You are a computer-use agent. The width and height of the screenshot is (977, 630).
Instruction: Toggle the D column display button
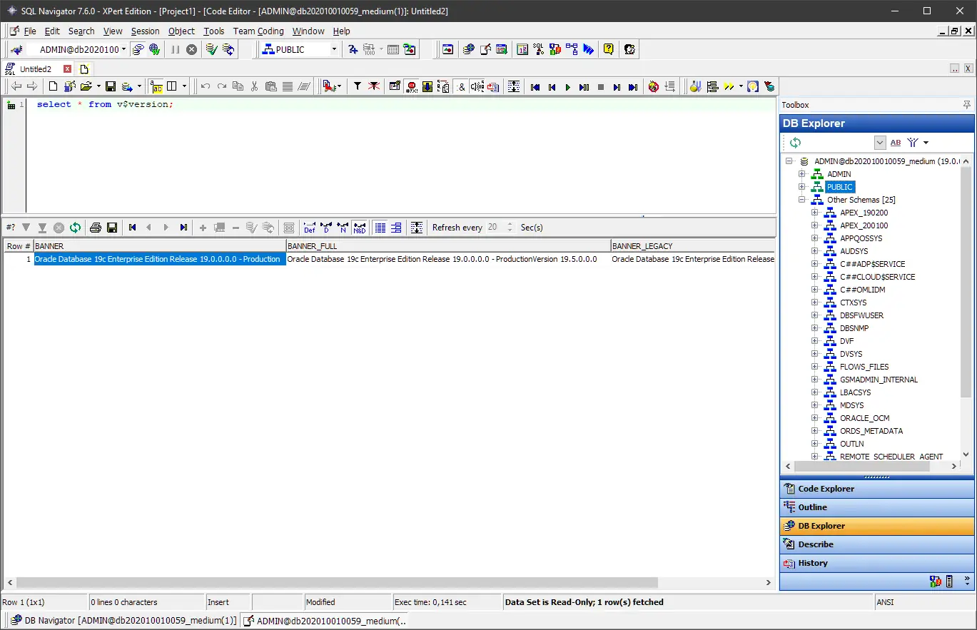[x=326, y=228]
